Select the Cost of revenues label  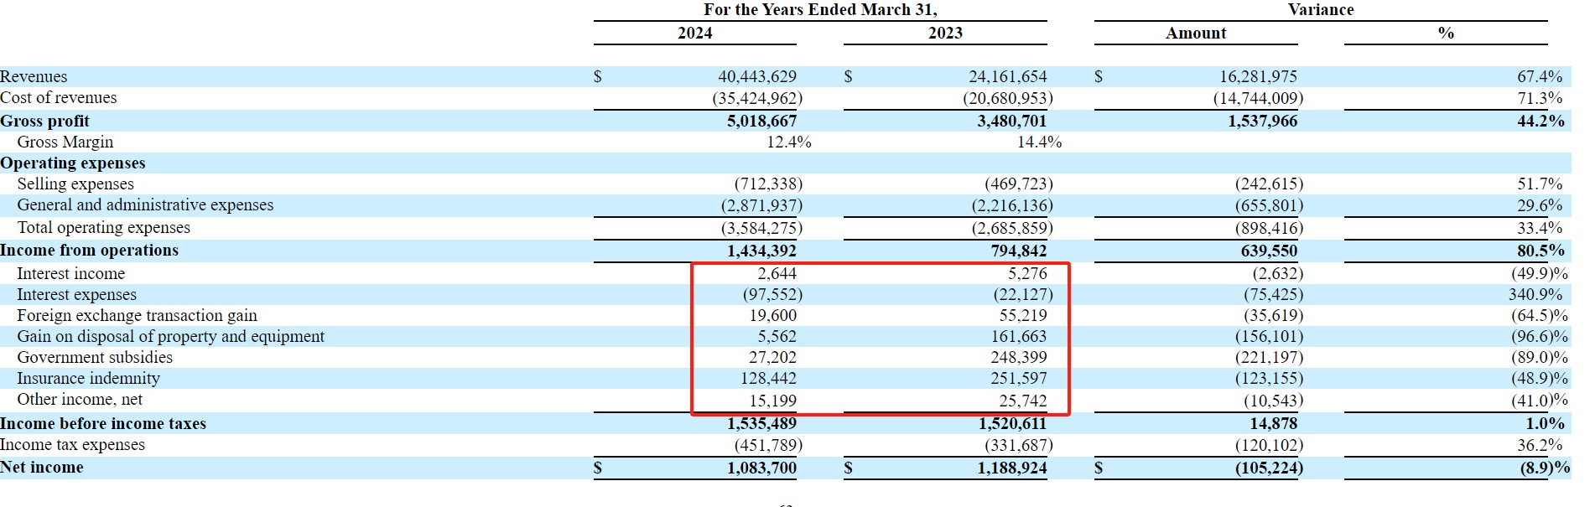click(59, 98)
